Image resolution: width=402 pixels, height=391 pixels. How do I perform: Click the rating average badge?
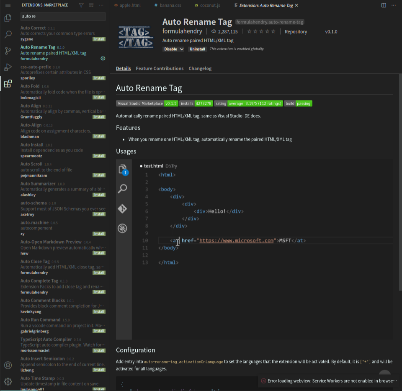tap(248, 103)
